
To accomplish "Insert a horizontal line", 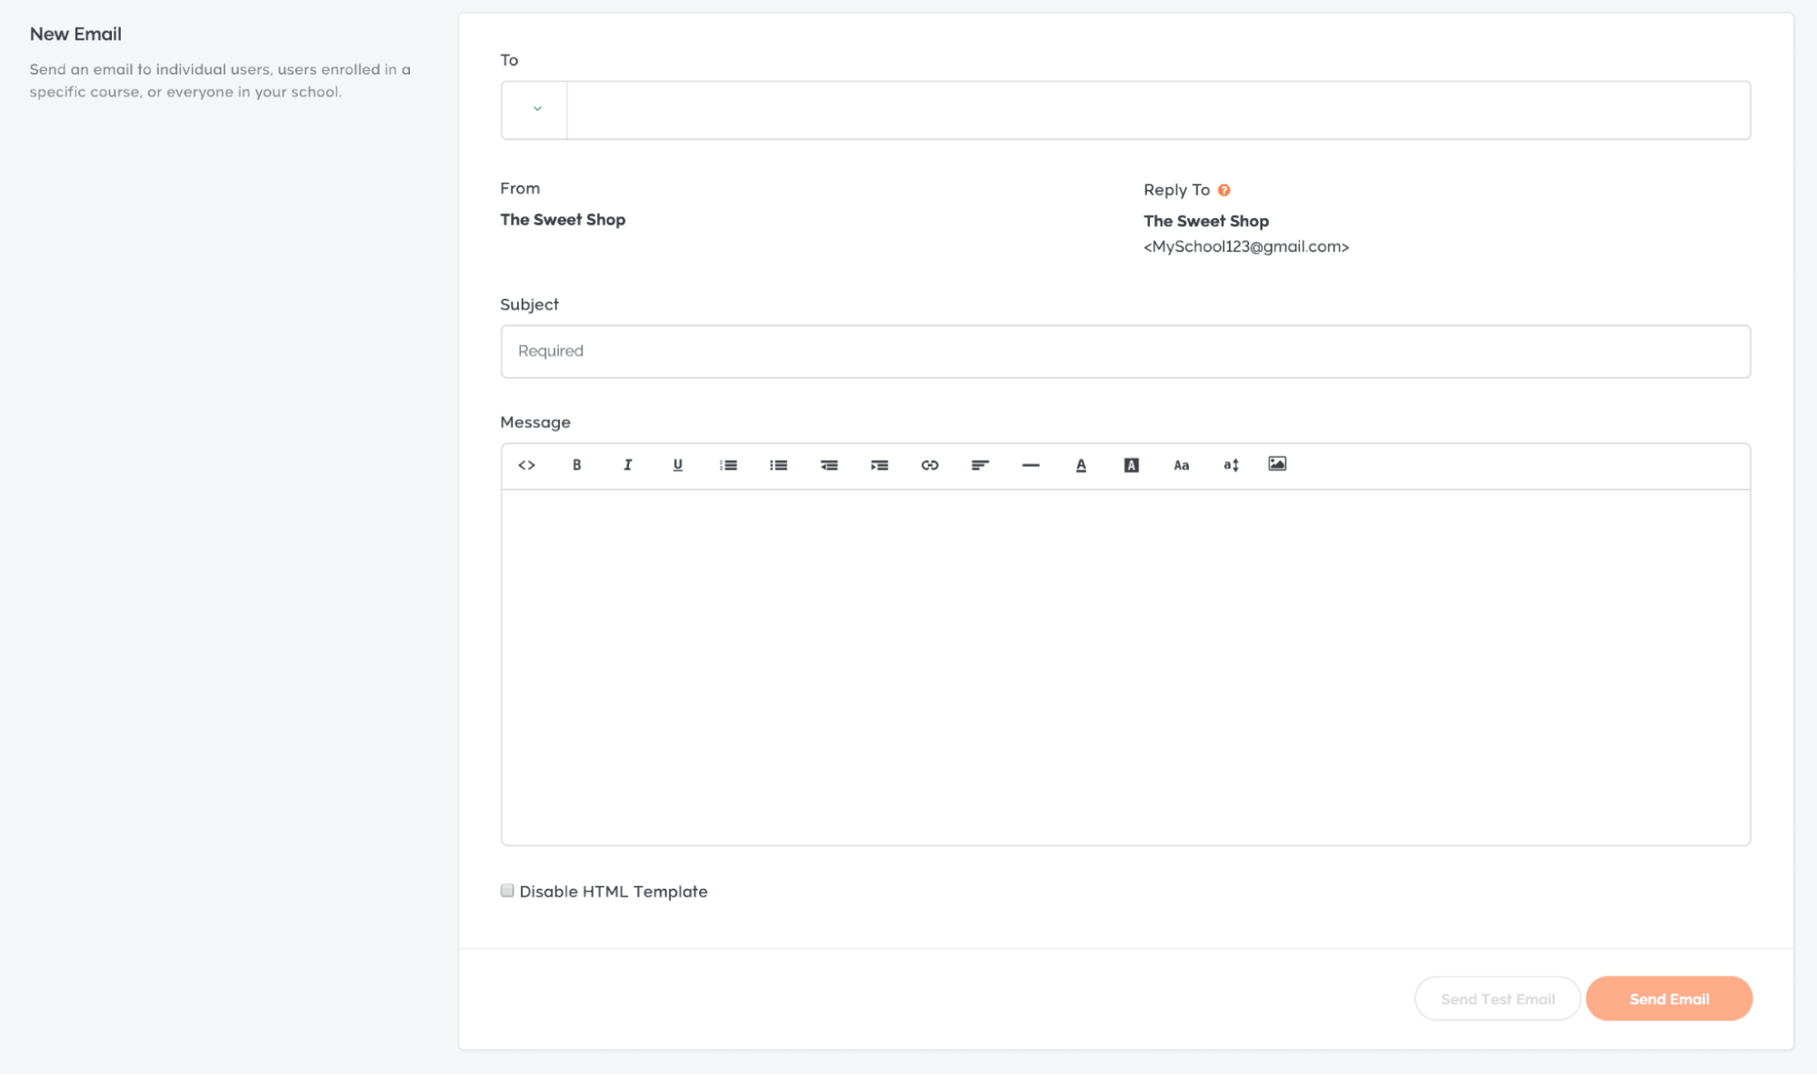I will click(x=1030, y=465).
